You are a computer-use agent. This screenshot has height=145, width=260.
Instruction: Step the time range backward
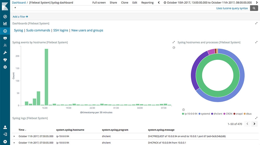159,3
